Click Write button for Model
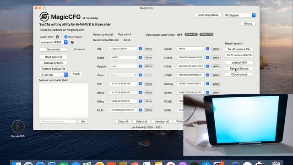Screen dimensions: 293x165 216,49
